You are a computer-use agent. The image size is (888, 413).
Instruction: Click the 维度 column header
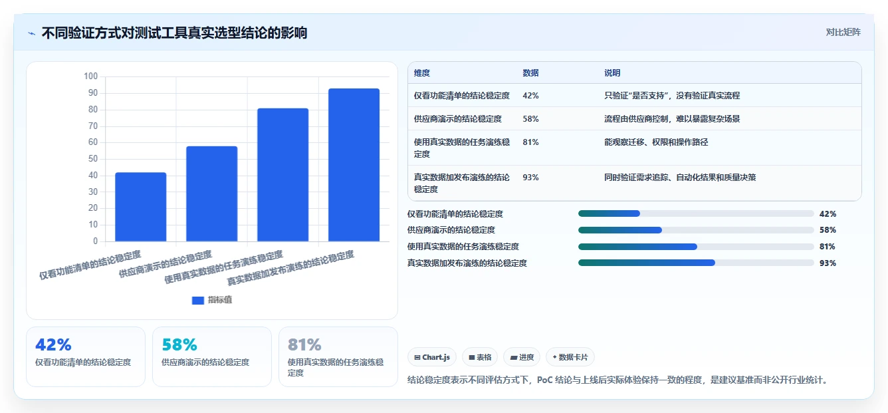coord(422,73)
